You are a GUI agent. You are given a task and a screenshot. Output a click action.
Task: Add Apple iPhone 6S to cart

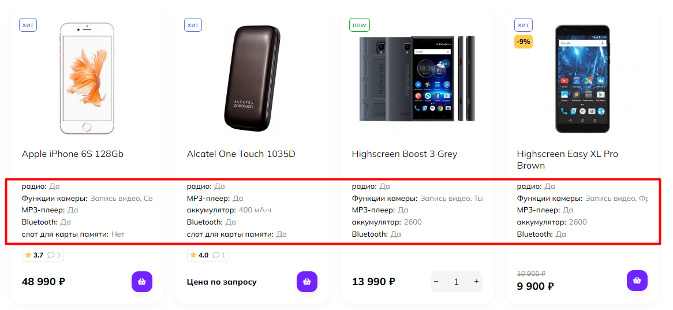point(142,282)
